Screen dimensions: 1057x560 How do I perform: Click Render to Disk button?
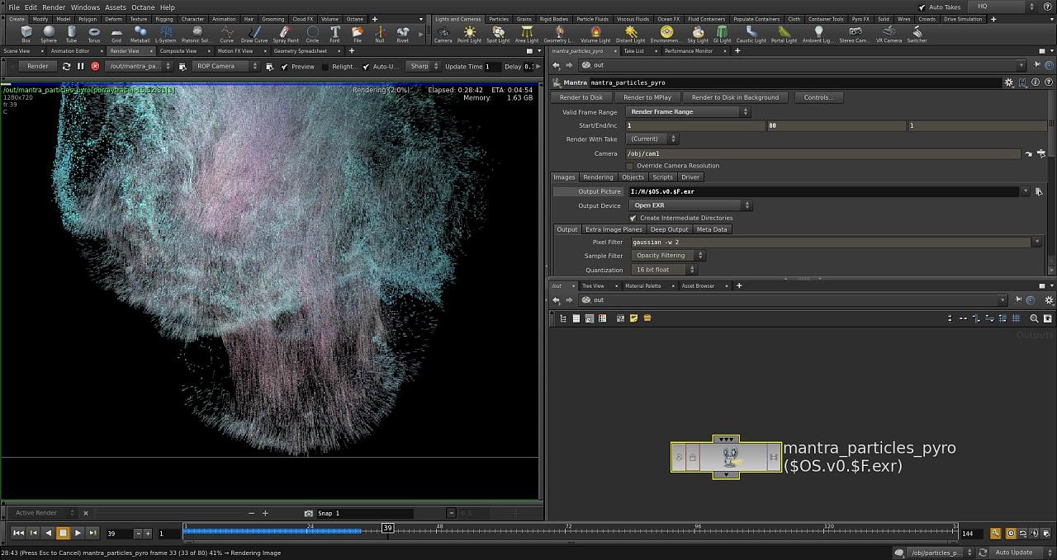click(x=581, y=97)
